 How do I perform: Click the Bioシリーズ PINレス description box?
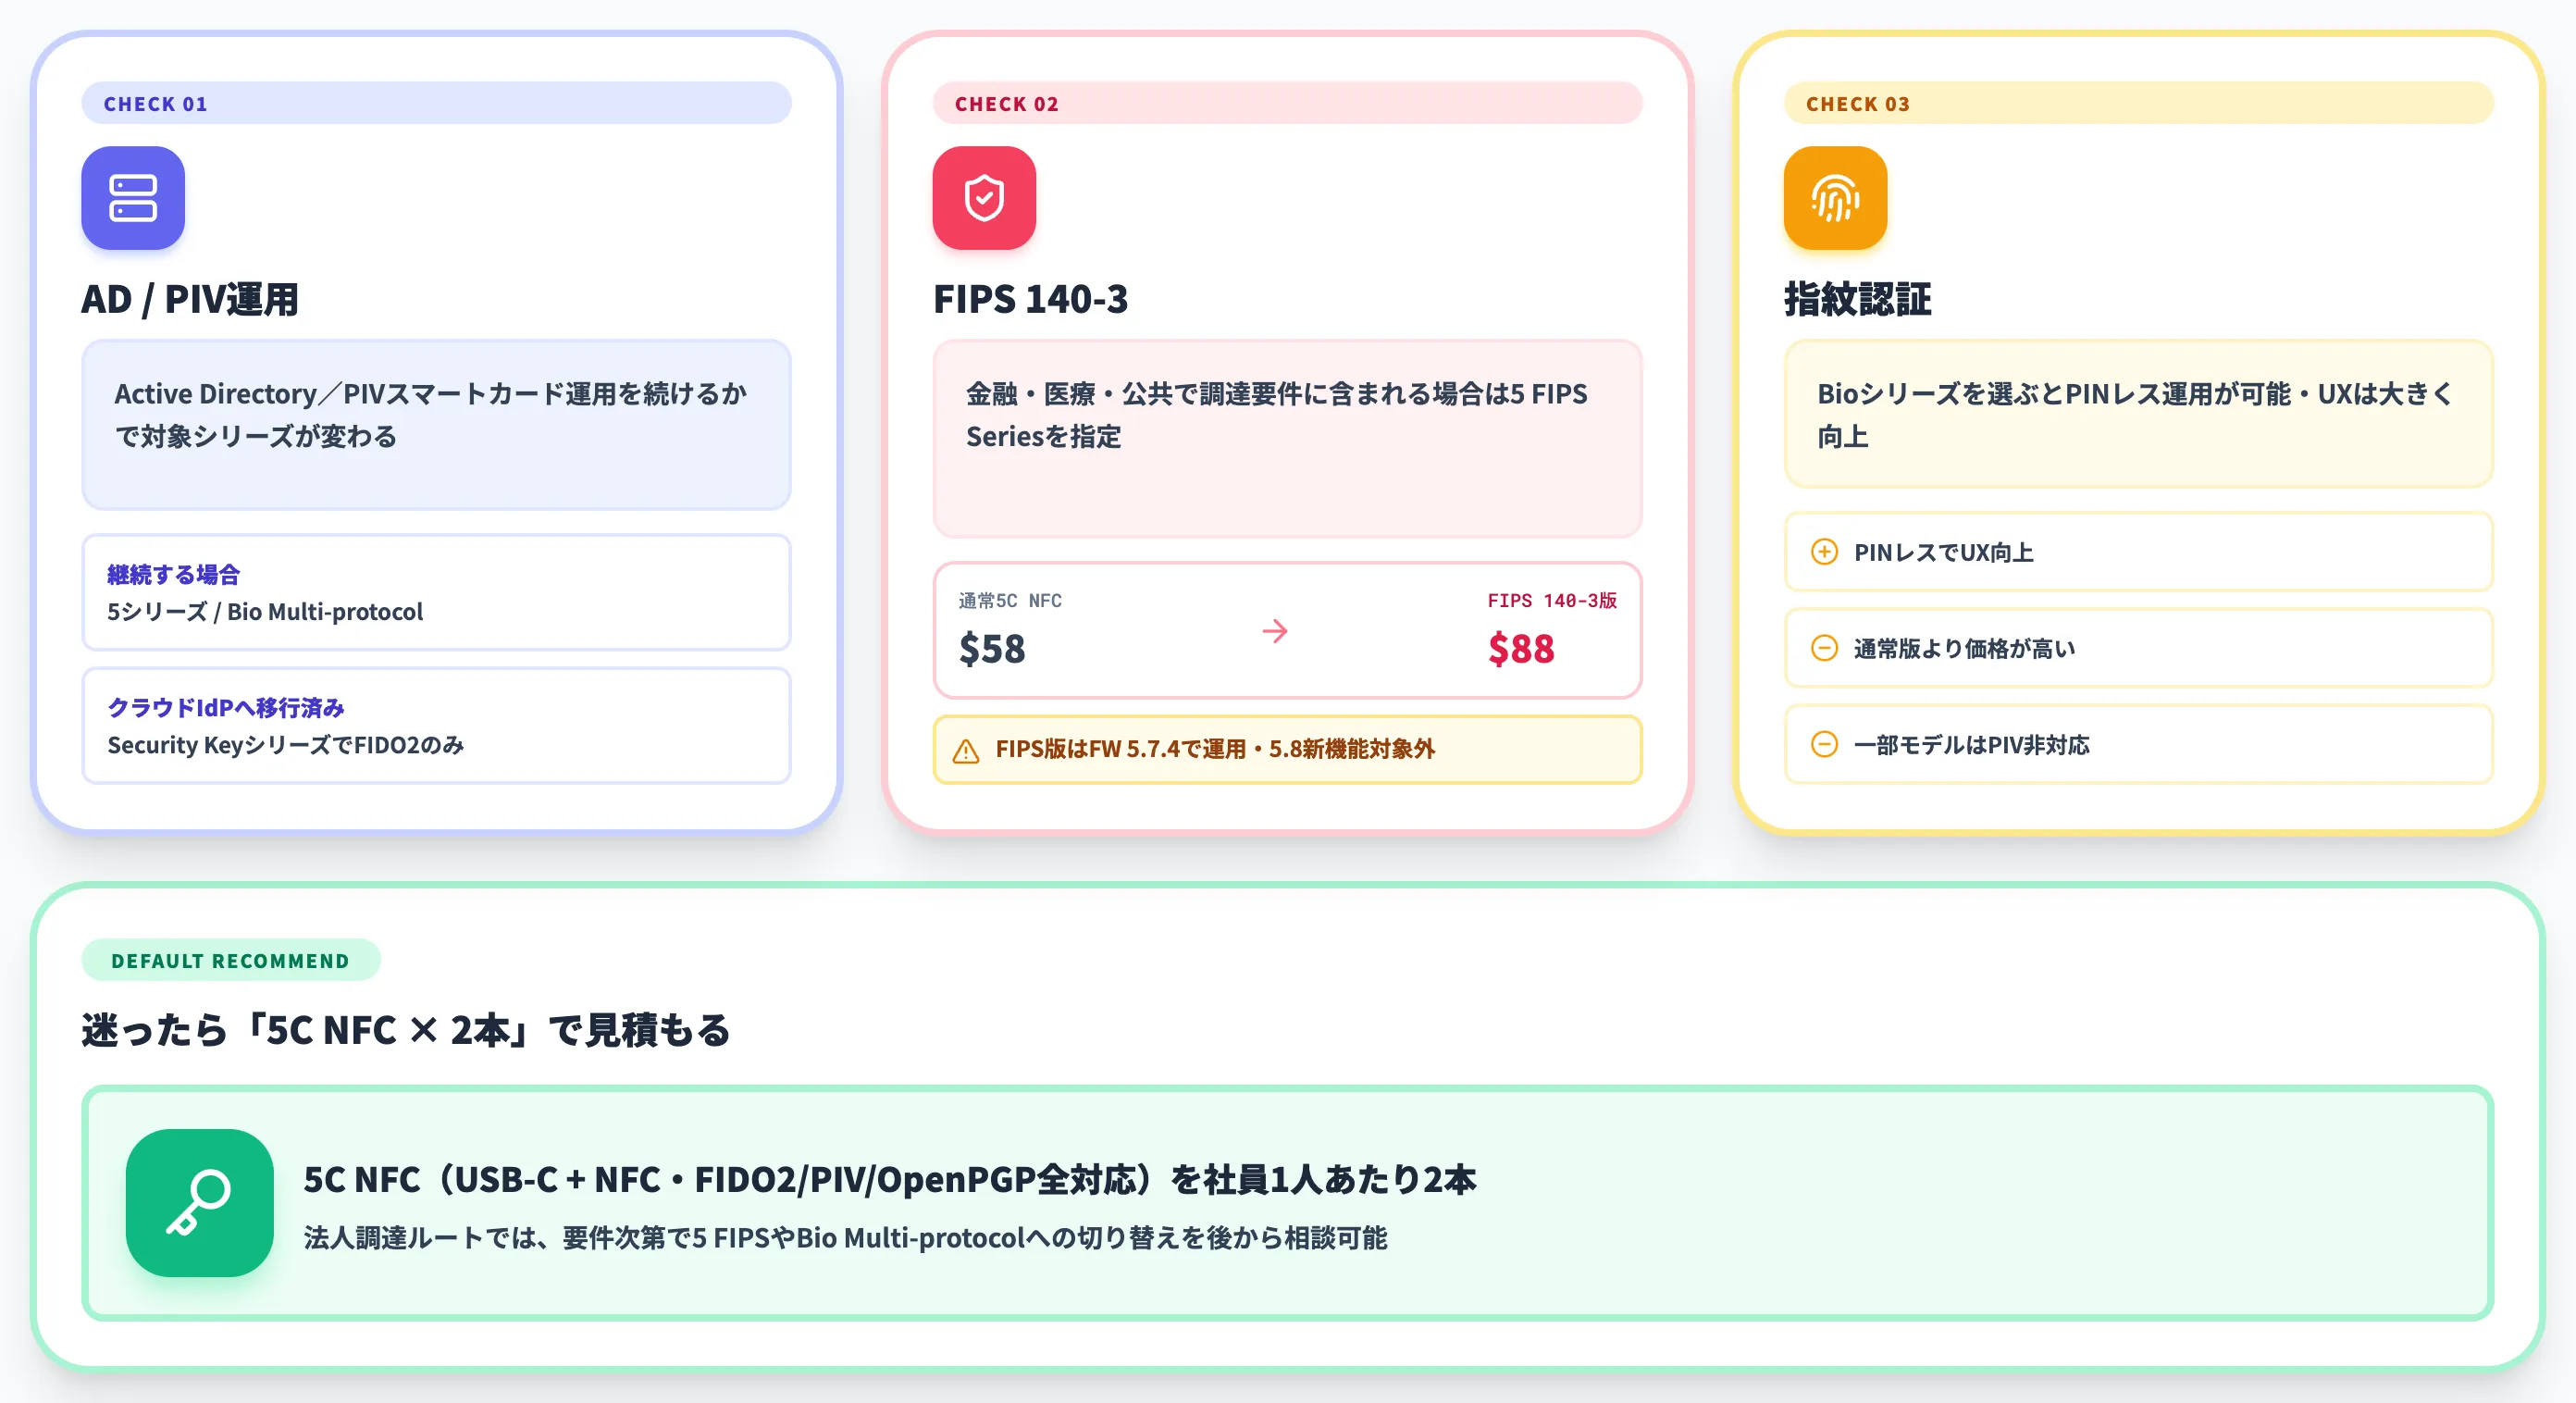2138,414
